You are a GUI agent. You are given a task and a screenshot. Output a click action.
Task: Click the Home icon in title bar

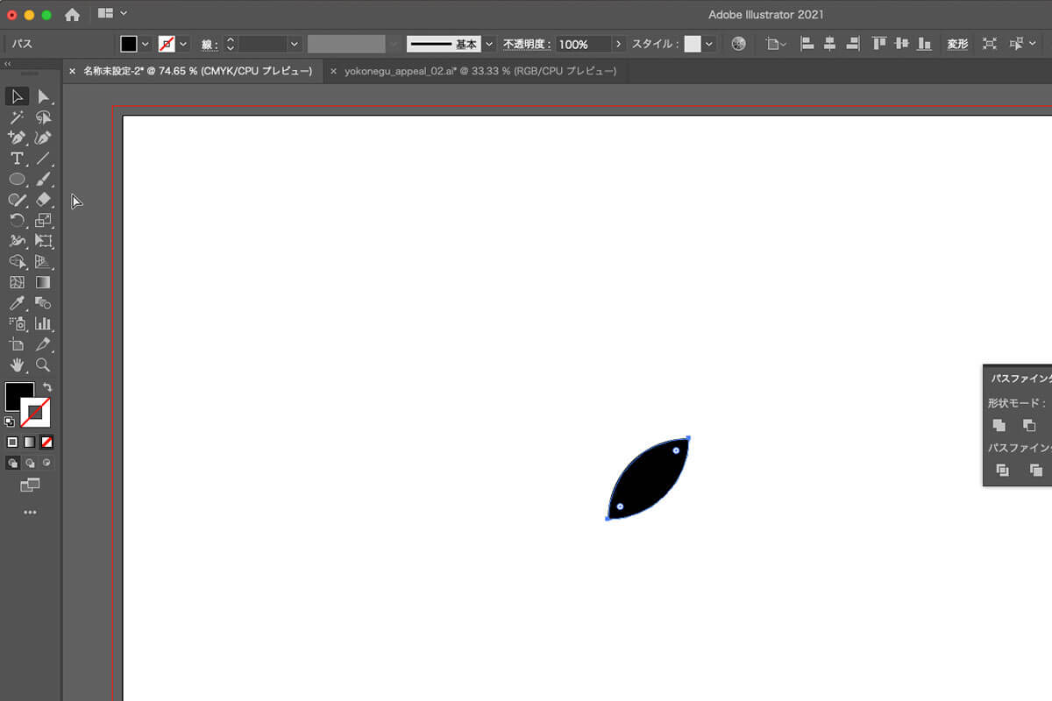point(72,15)
